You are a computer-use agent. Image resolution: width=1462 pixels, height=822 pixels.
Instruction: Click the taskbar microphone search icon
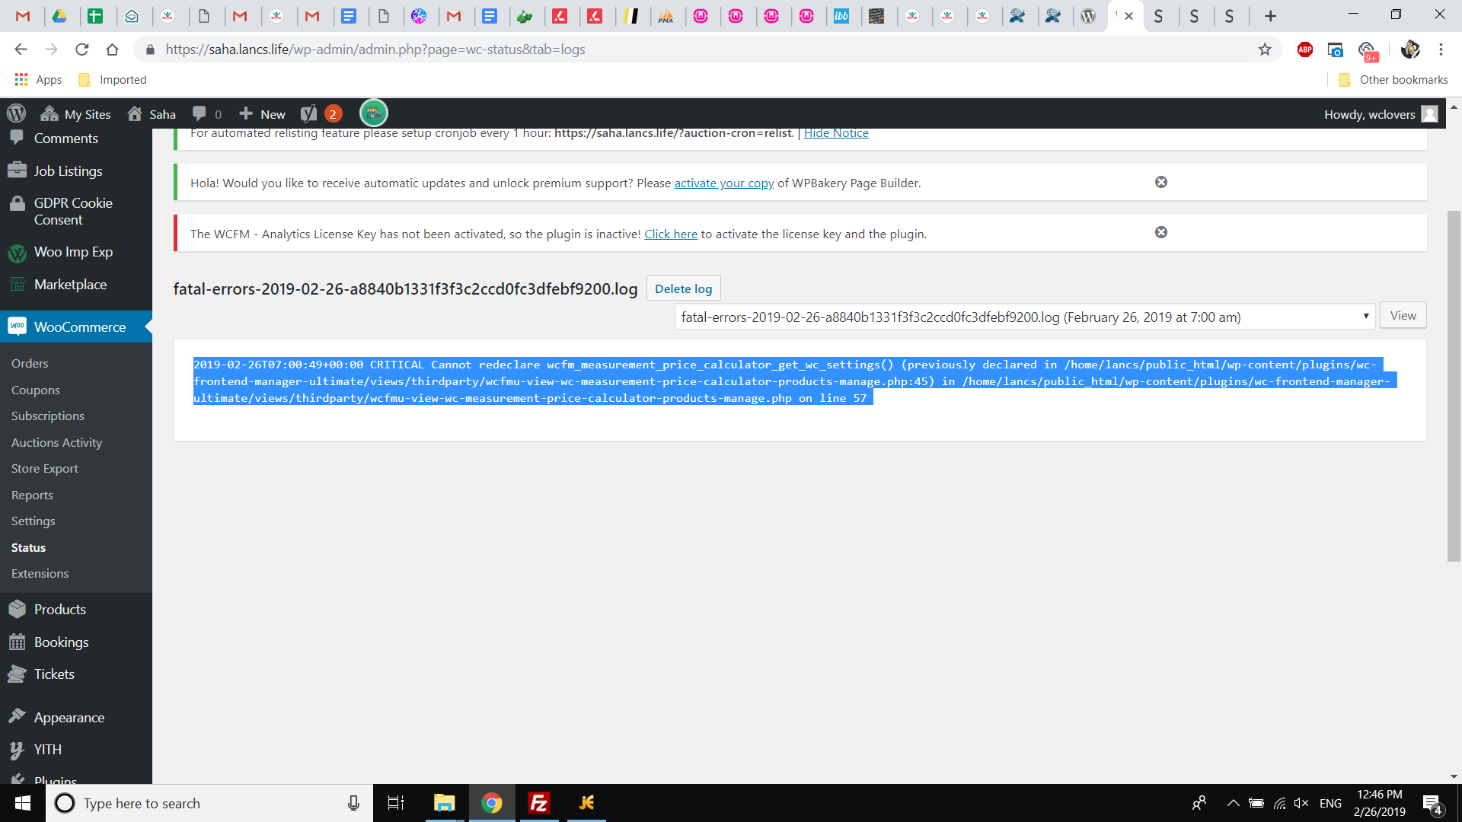353,803
